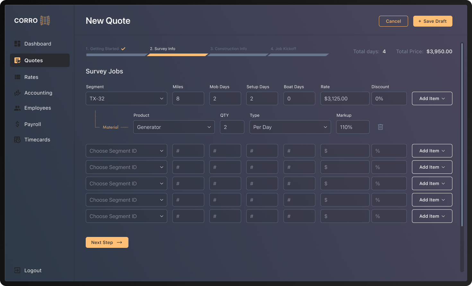
Task: Open the first Choose Segment ID dropdown
Action: pos(127,151)
